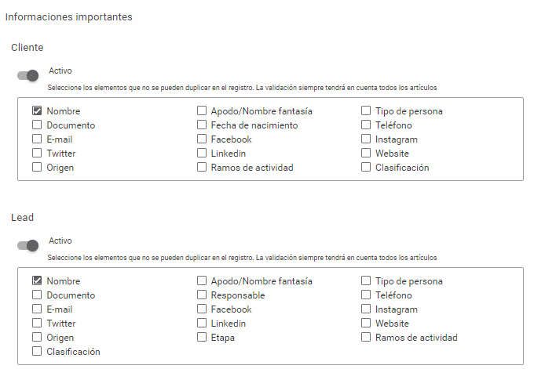
Task: Select Instagram checkbox in Lead box
Action: click(366, 309)
